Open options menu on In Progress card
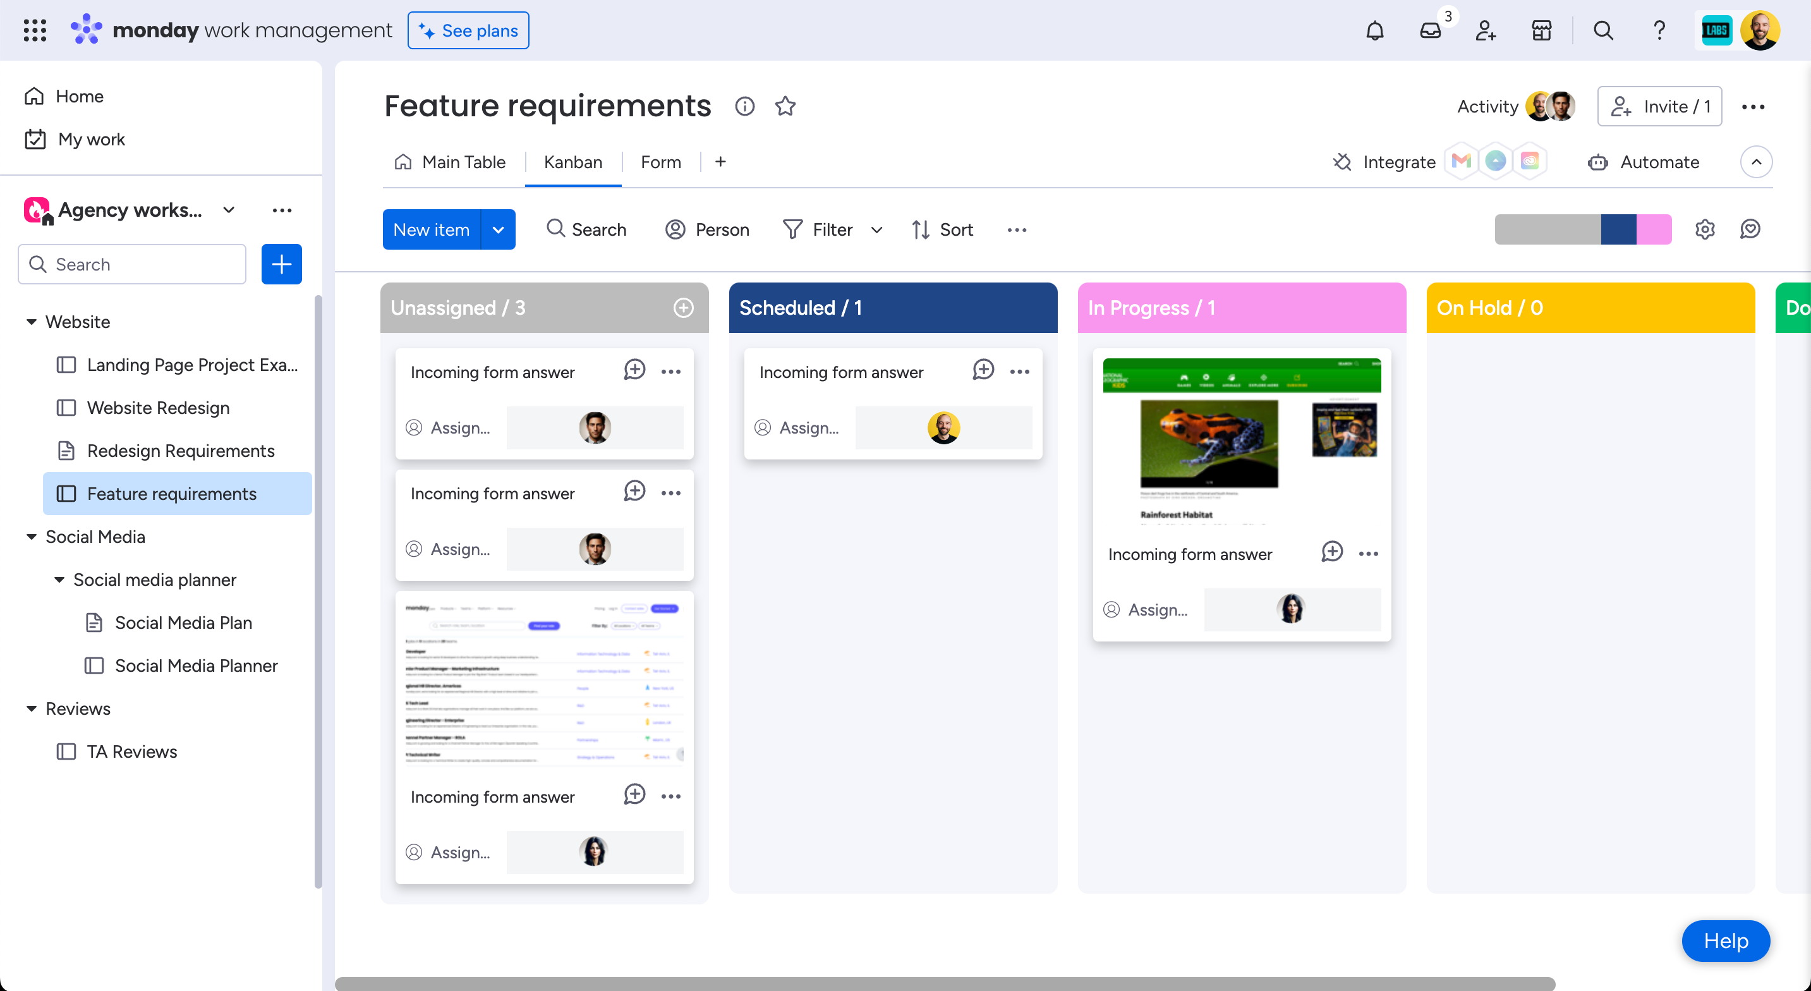 (x=1368, y=554)
